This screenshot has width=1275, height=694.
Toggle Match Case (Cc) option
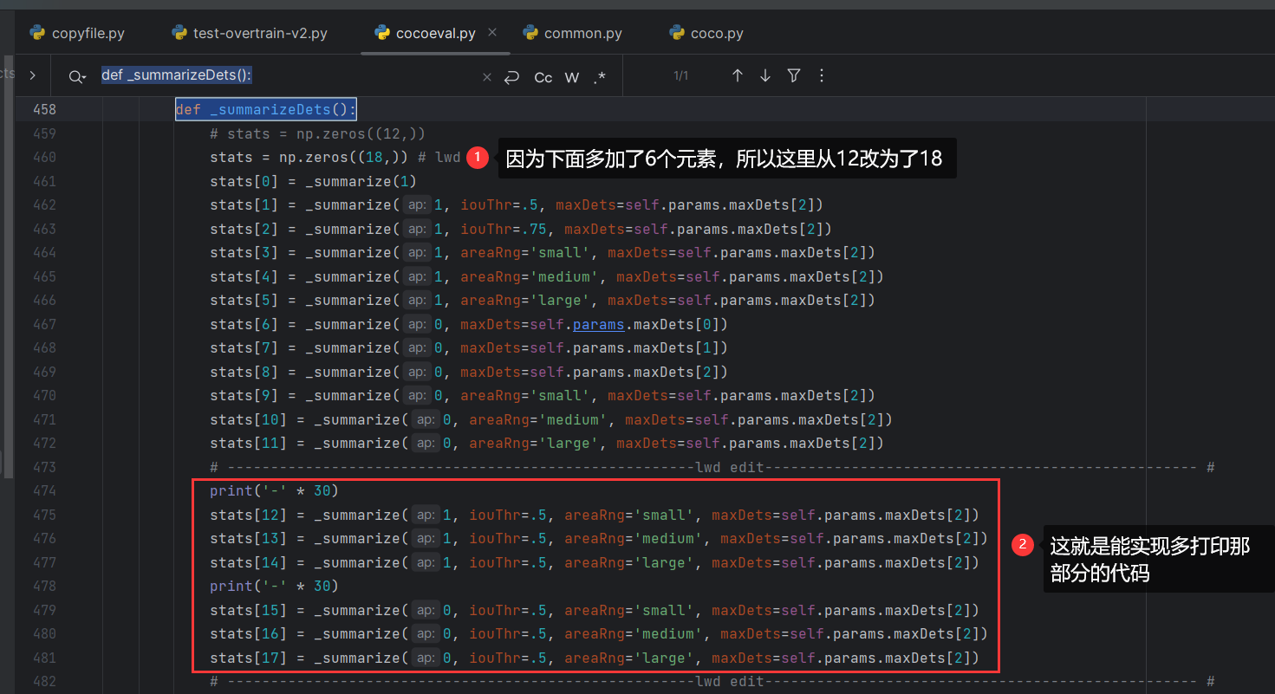(543, 77)
